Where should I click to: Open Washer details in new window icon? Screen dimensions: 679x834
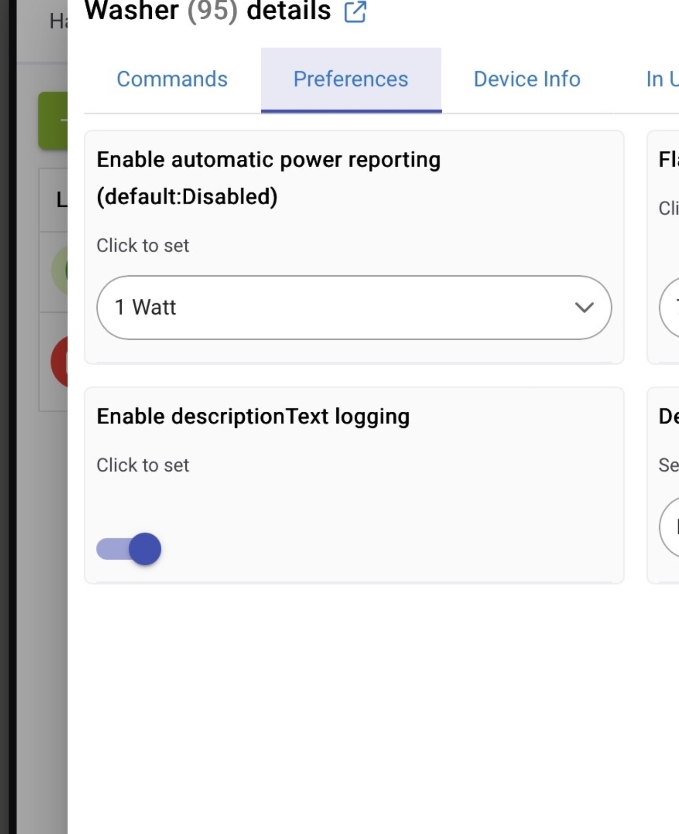pos(355,12)
